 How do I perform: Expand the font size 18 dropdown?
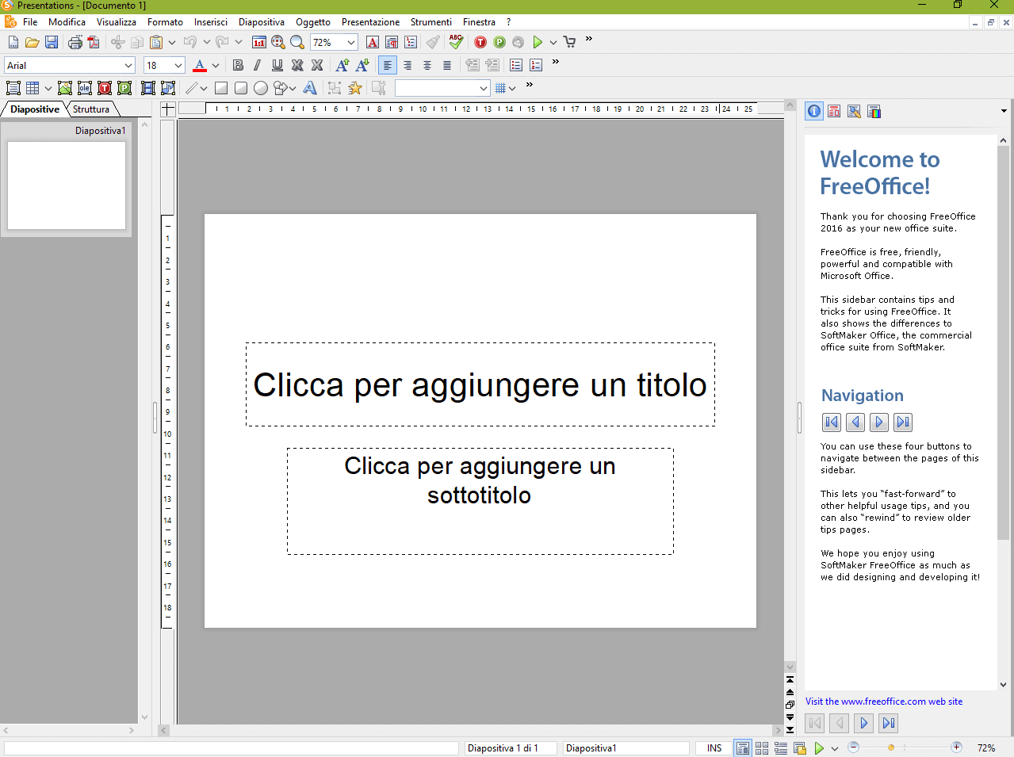pyautogui.click(x=178, y=65)
